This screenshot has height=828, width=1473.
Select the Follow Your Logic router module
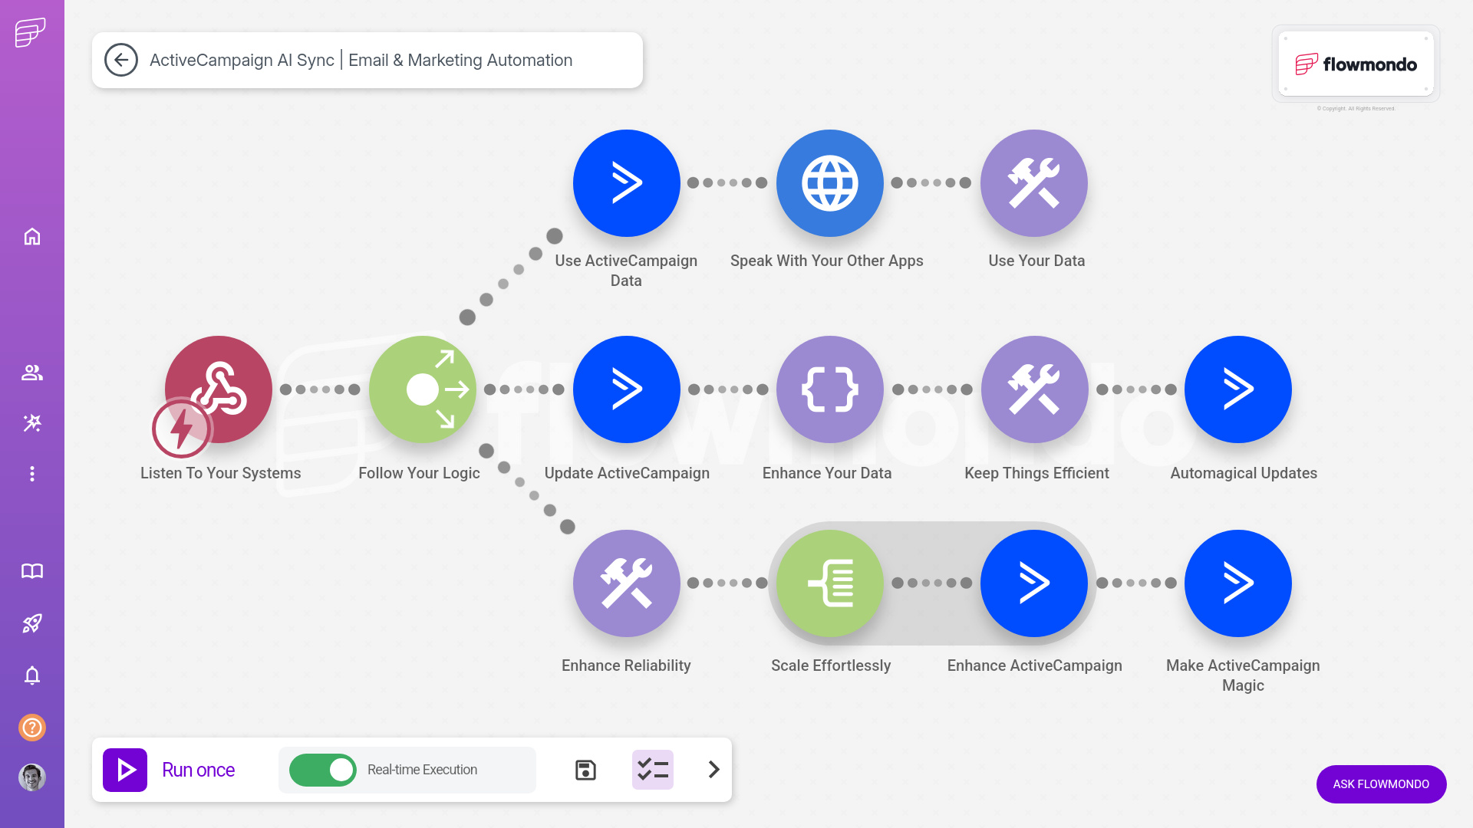(423, 389)
